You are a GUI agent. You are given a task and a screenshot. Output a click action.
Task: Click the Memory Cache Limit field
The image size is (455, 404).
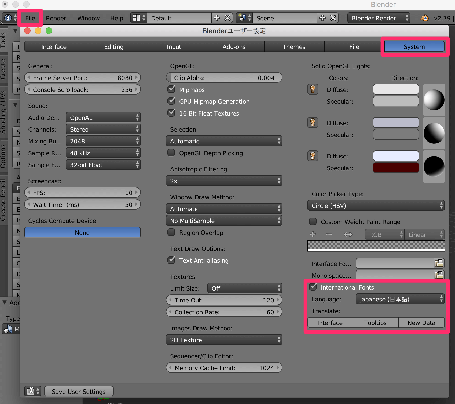point(224,368)
